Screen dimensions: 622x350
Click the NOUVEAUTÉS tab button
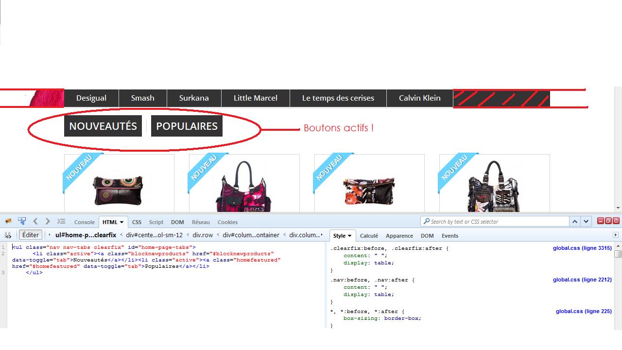[x=103, y=126]
